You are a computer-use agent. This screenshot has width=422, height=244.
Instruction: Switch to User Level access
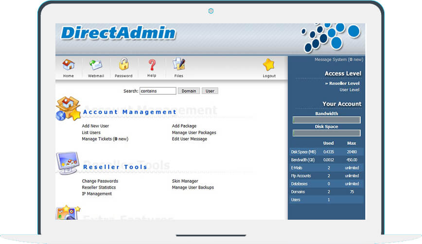(x=349, y=90)
